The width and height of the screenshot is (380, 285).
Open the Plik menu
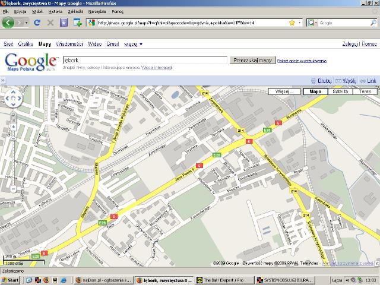5,11
